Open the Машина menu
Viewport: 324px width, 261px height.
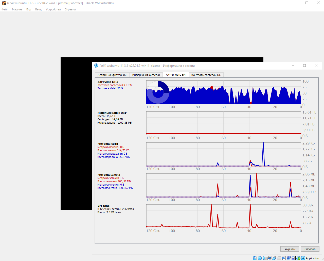coord(17,9)
